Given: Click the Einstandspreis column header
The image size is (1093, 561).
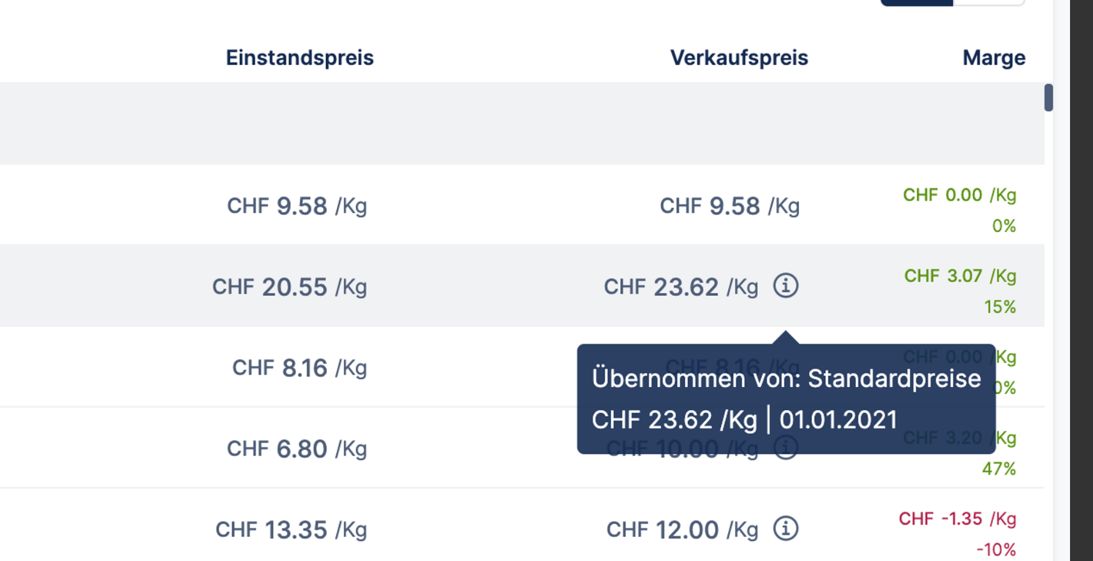Looking at the screenshot, I should point(299,58).
